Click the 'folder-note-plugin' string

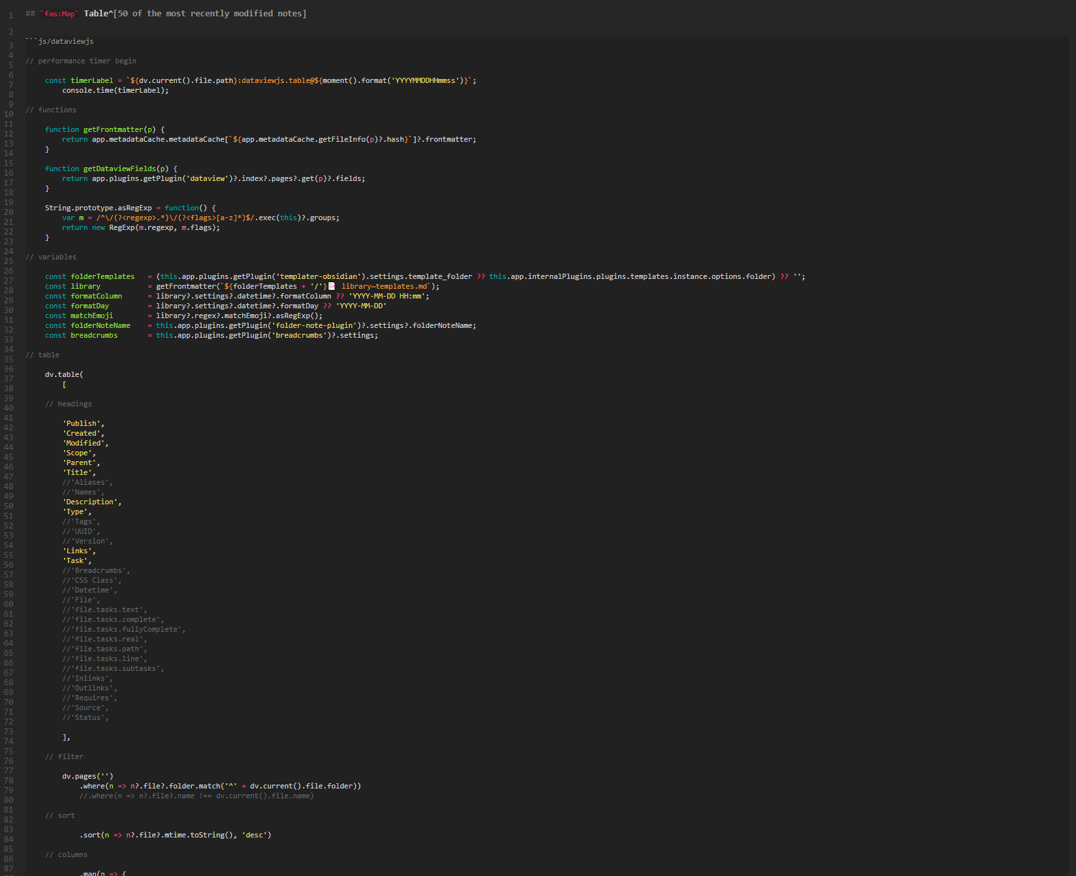314,325
